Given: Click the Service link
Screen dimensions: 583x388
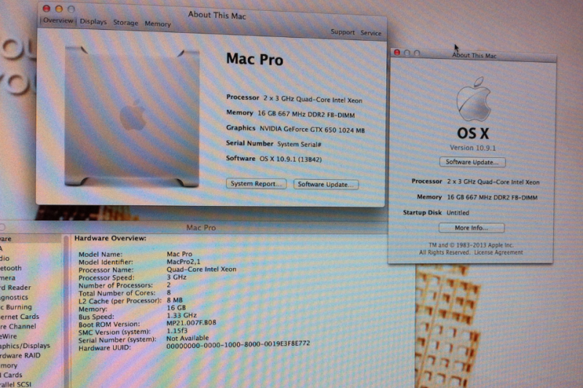Looking at the screenshot, I should (371, 33).
